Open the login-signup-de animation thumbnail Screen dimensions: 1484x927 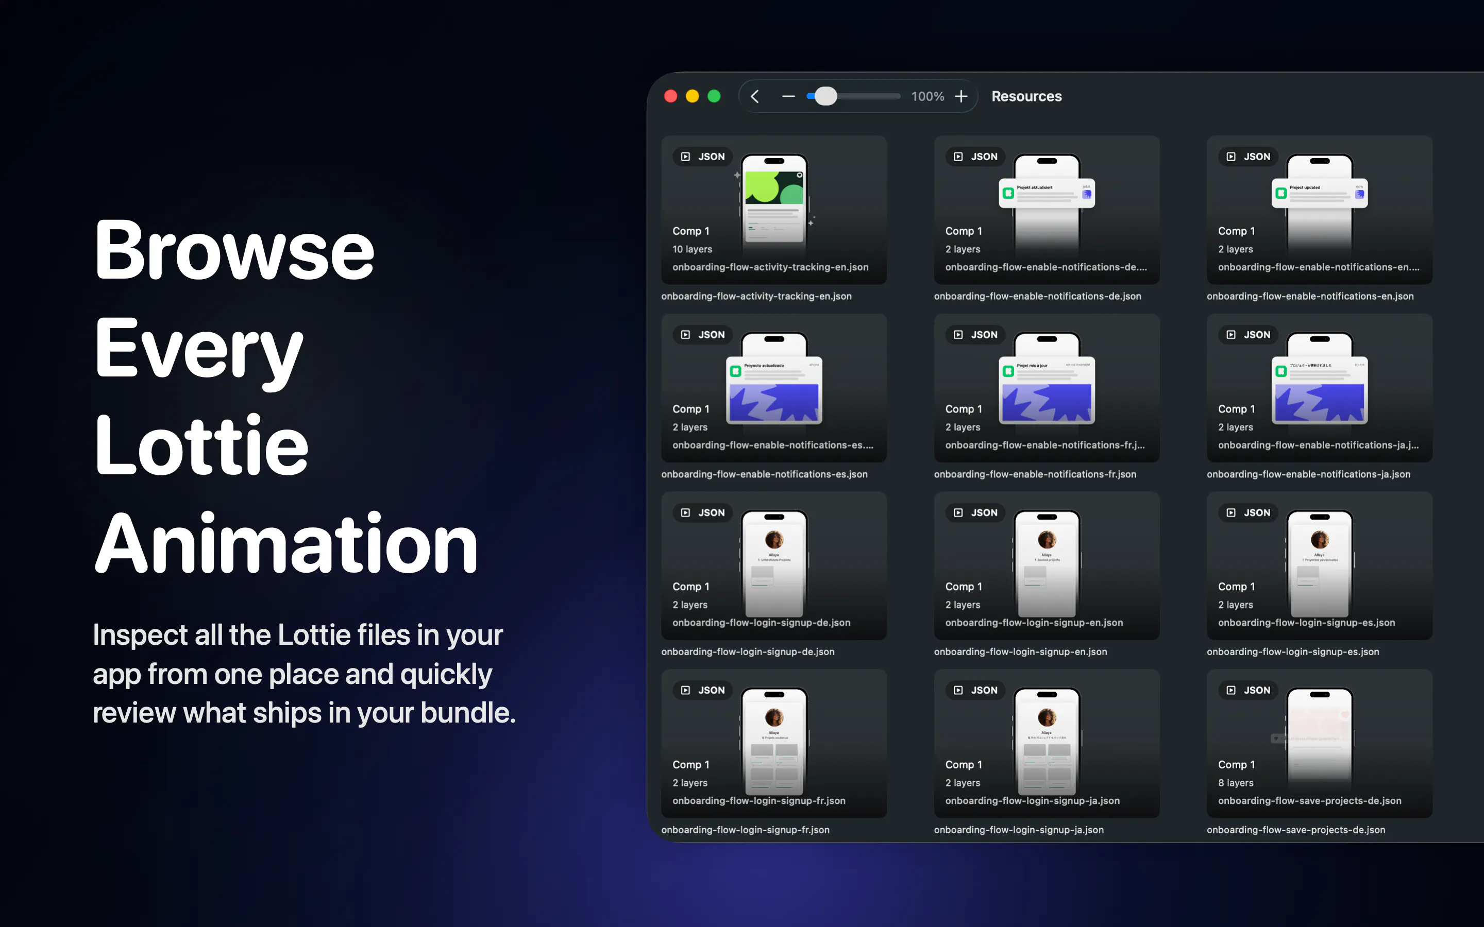774,565
